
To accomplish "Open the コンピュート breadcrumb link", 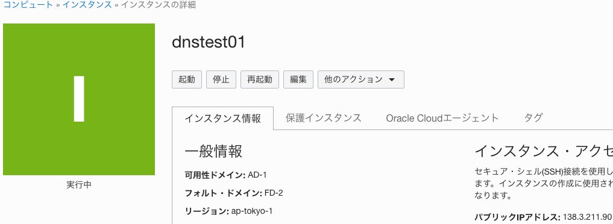I will tap(28, 5).
